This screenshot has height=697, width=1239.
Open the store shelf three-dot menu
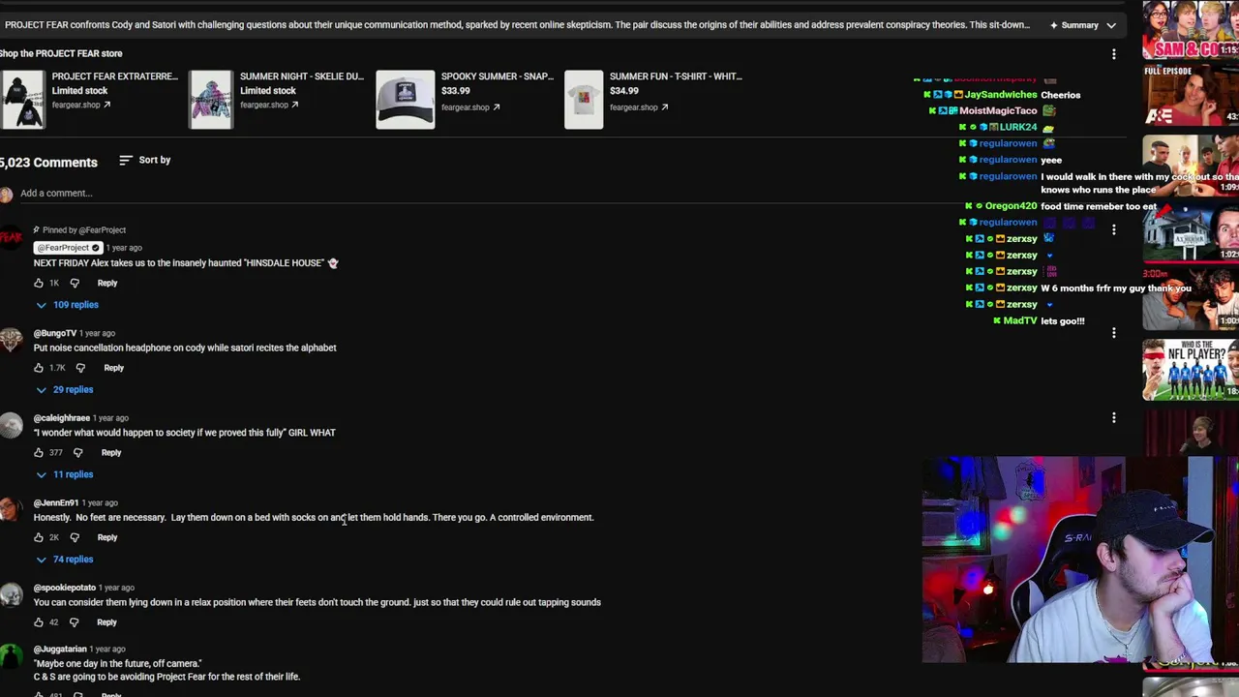tap(1113, 54)
